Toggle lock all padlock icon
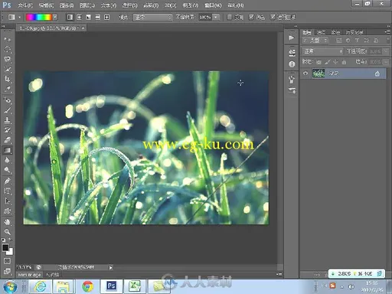Image resolution: width=392 pixels, height=294 pixels. pos(344,62)
